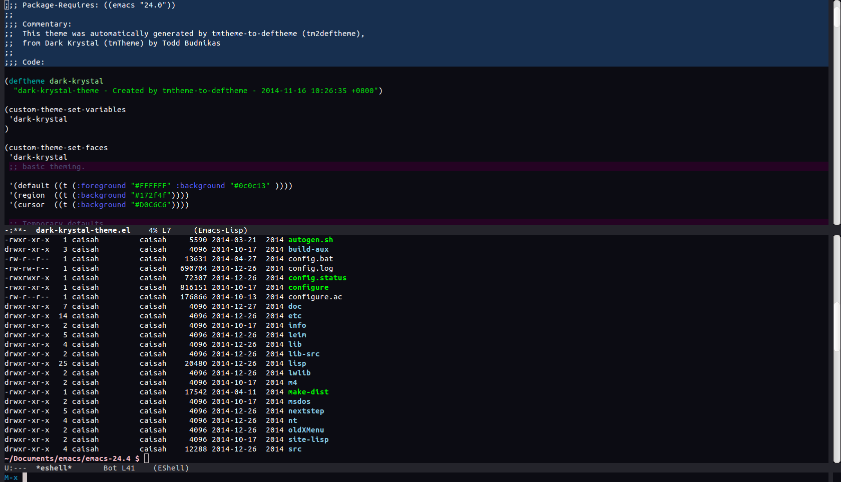This screenshot has height=482, width=841.
Task: Click the leim directory name
Action: pyautogui.click(x=297, y=335)
